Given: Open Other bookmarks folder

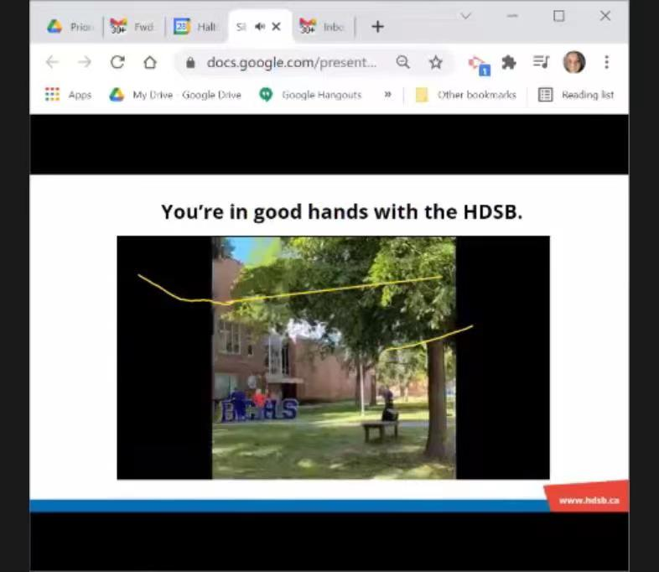Looking at the screenshot, I should 465,95.
